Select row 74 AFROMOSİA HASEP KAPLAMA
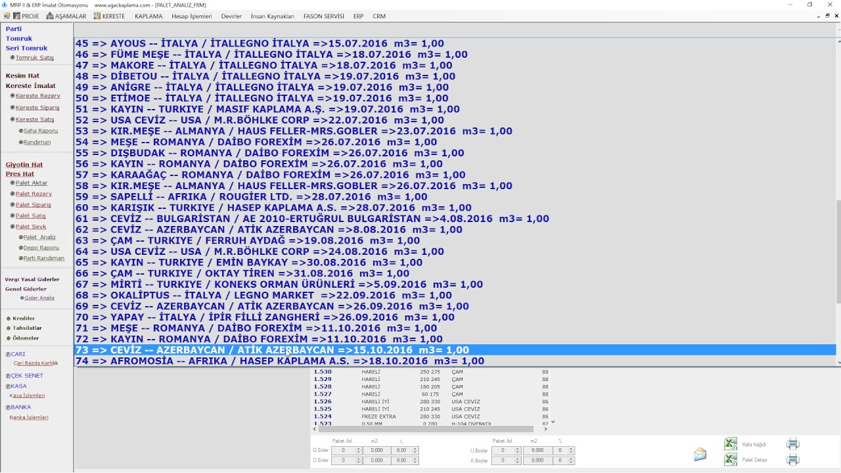 (x=455, y=361)
